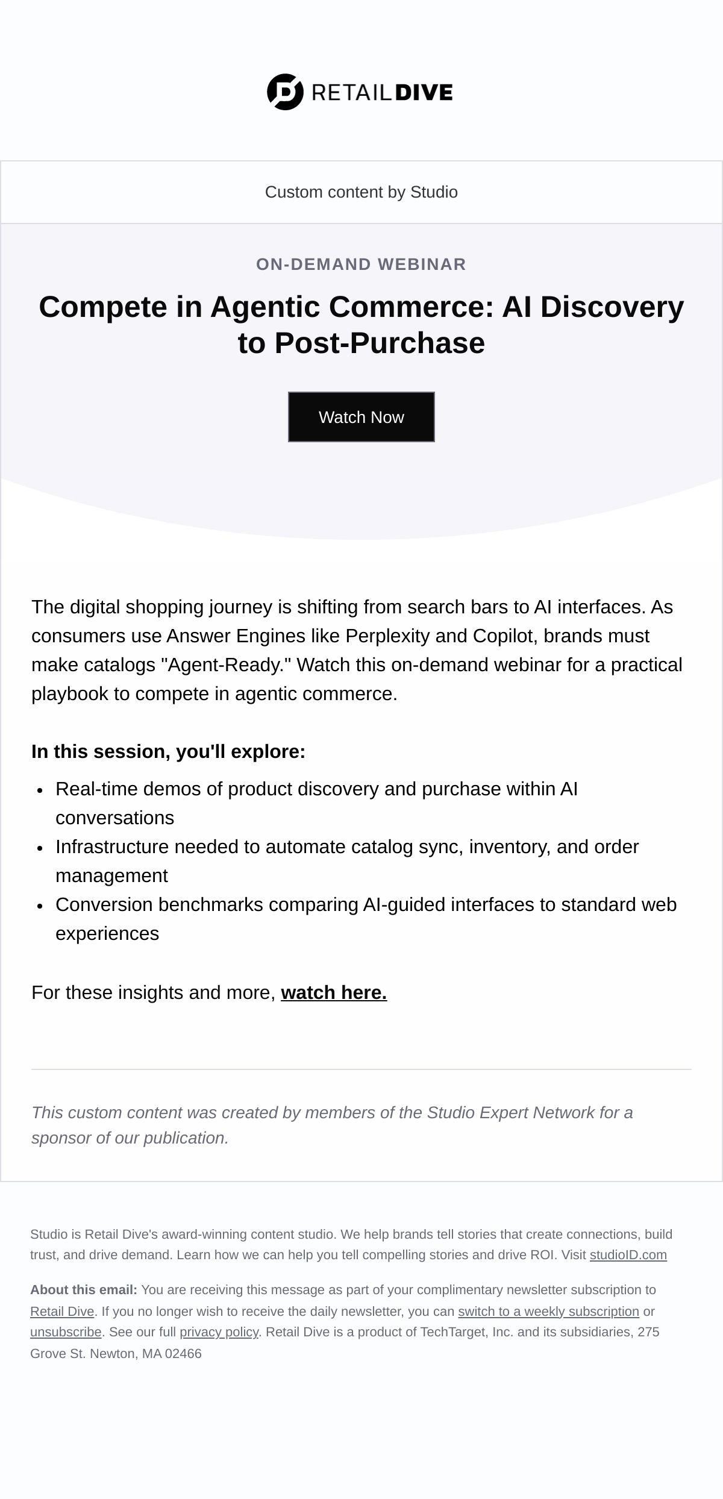
Task: Click the RETAIL DIVE wordmark text
Action: 382,92
